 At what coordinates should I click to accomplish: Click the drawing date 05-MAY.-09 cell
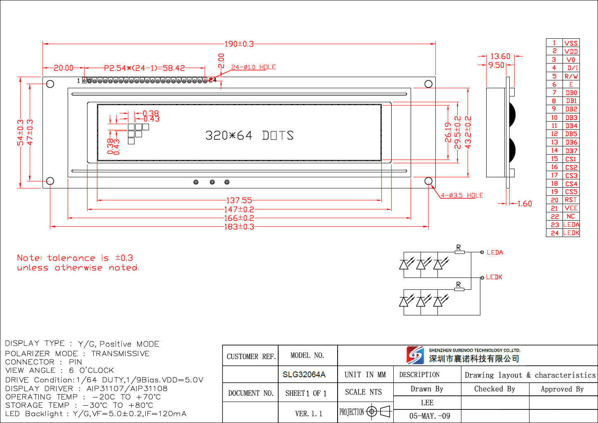click(x=429, y=416)
